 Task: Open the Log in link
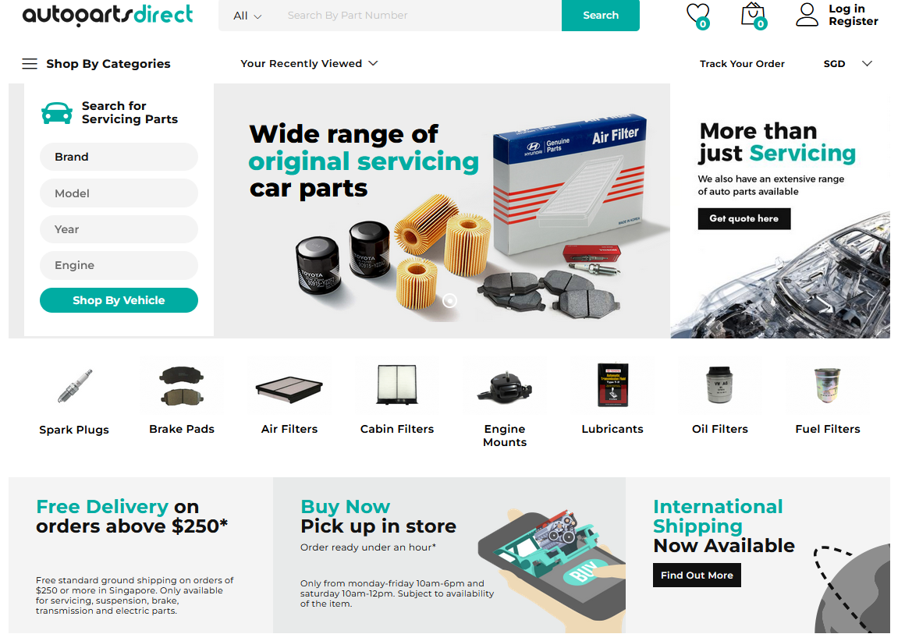click(846, 9)
